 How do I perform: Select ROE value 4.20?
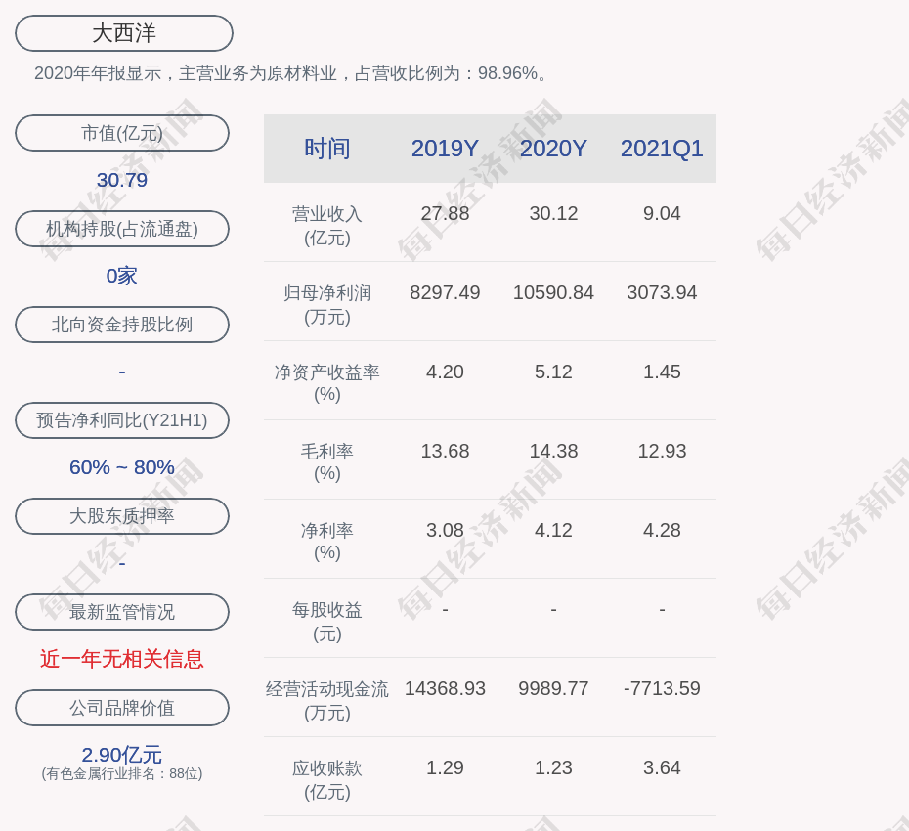[445, 372]
